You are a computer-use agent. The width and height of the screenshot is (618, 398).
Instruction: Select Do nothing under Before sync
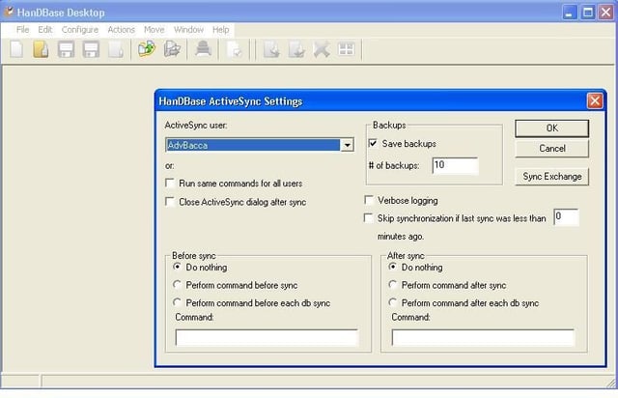pos(177,267)
